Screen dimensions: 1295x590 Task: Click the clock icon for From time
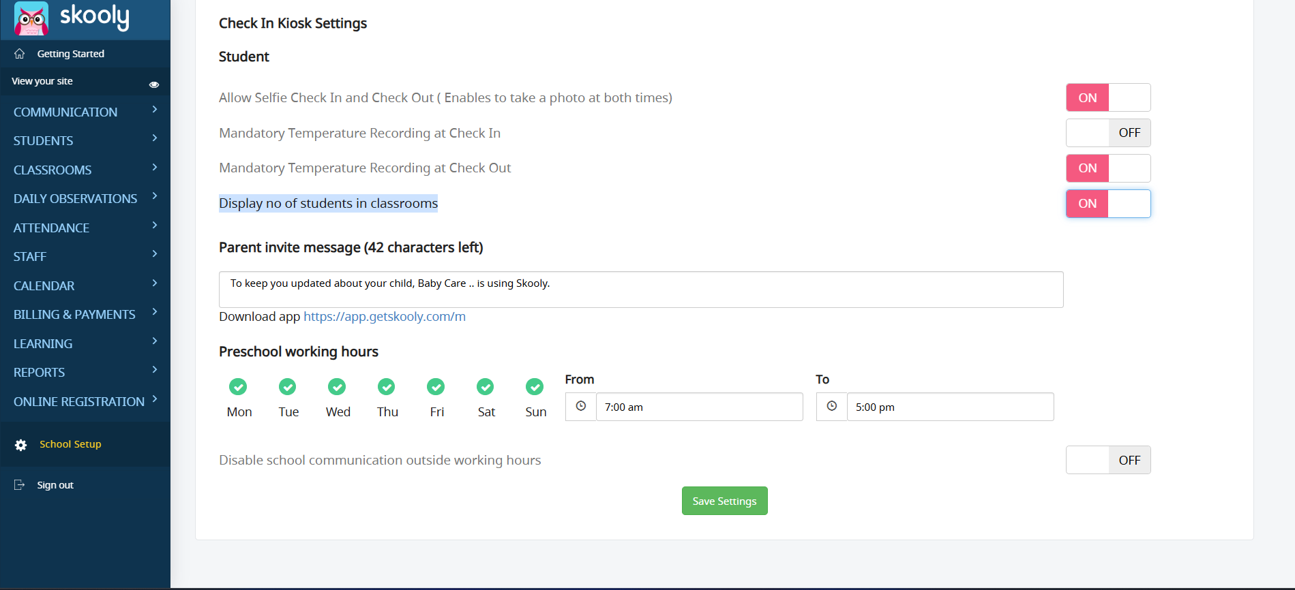click(581, 407)
